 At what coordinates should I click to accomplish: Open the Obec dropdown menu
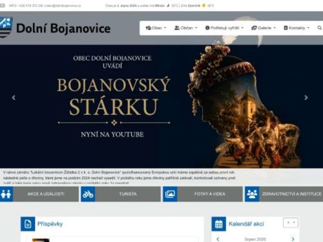156,28
